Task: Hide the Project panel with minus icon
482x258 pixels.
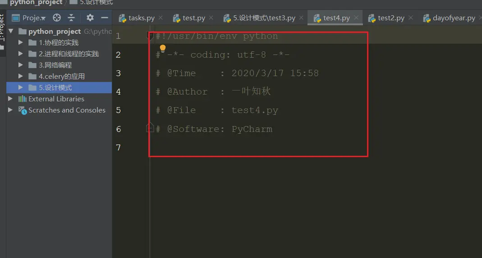Action: 105,18
